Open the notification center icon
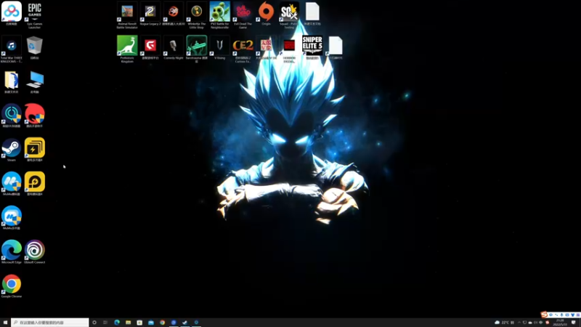This screenshot has height=327, width=581. pyautogui.click(x=574, y=323)
